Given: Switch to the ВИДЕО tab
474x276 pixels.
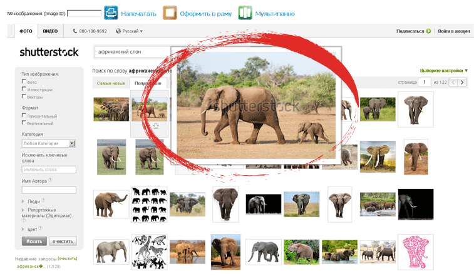Looking at the screenshot, I should (x=50, y=31).
